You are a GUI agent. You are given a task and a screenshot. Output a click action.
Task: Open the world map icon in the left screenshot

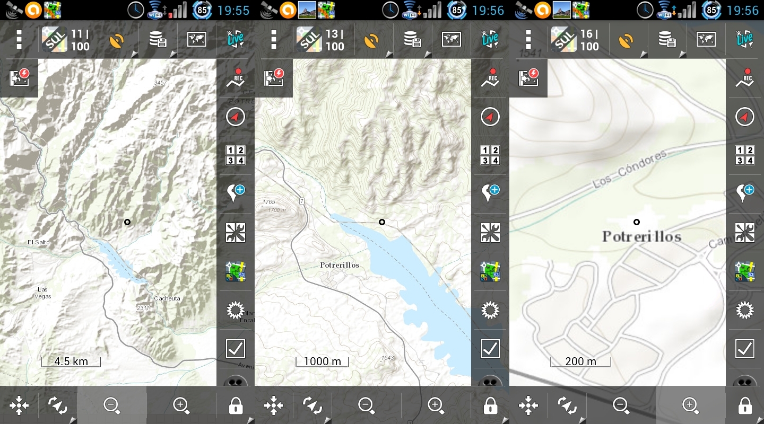pyautogui.click(x=196, y=40)
